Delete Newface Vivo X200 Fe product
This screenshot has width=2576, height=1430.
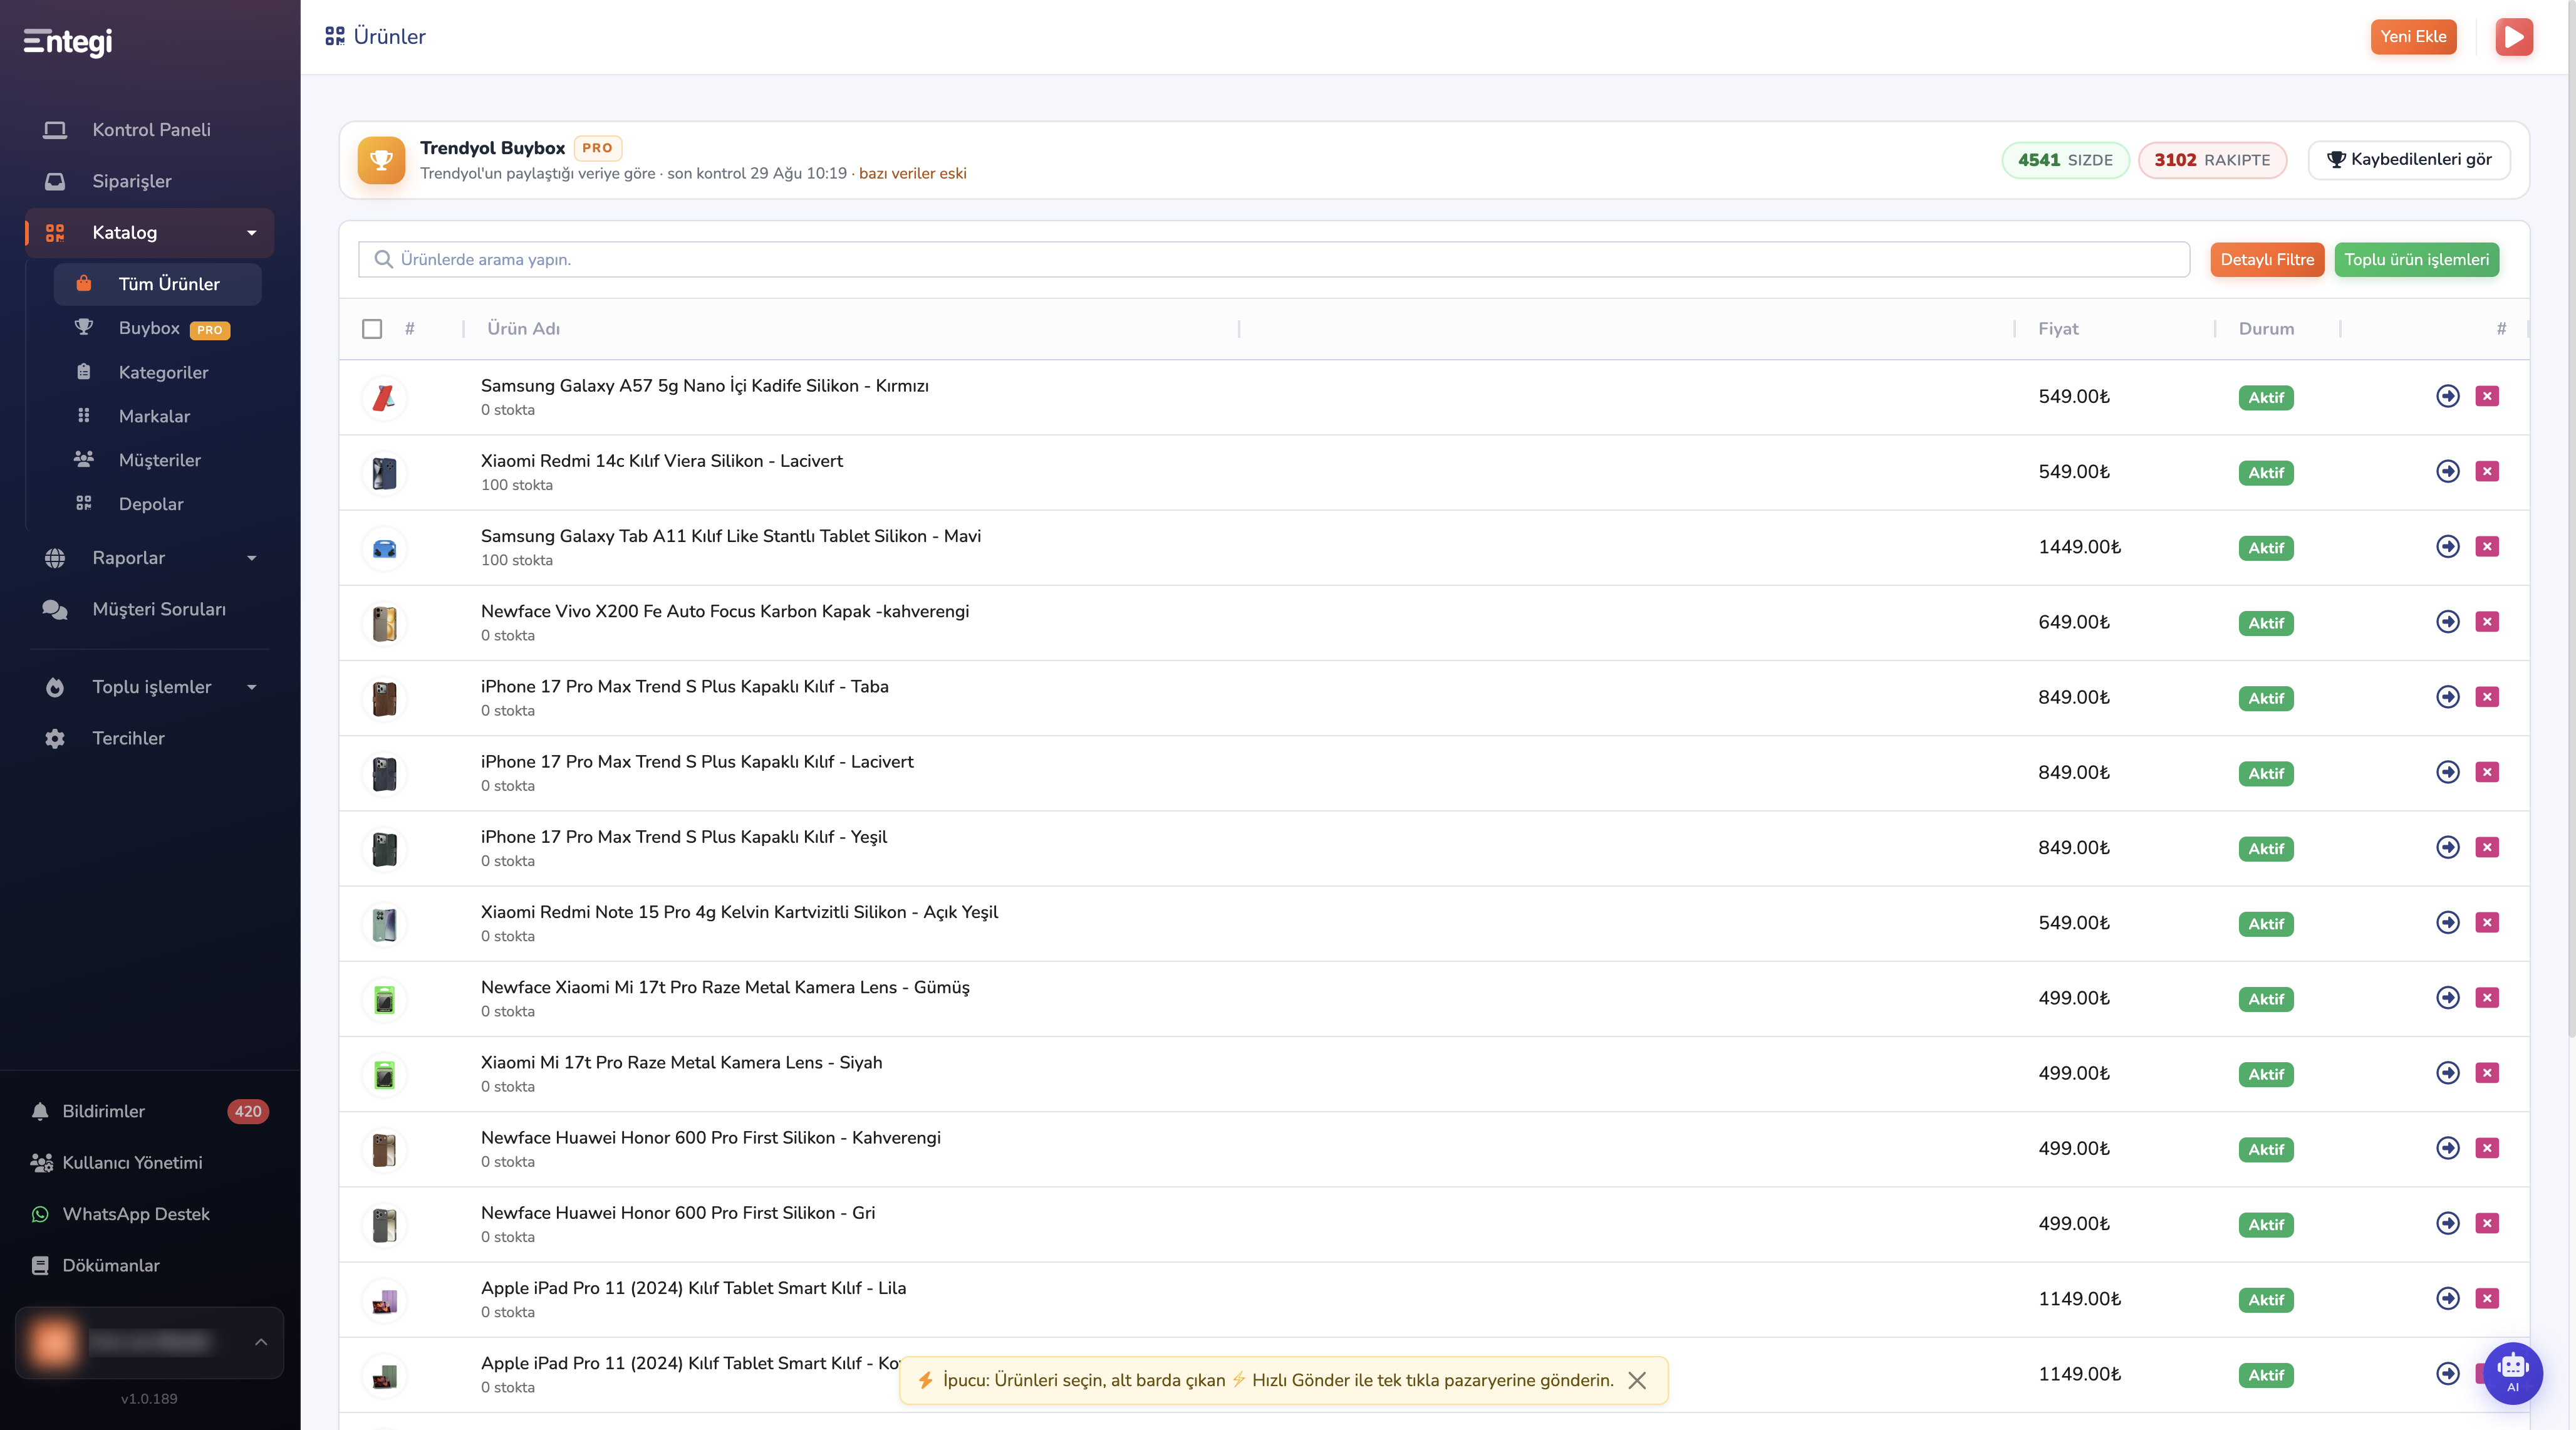click(2487, 621)
